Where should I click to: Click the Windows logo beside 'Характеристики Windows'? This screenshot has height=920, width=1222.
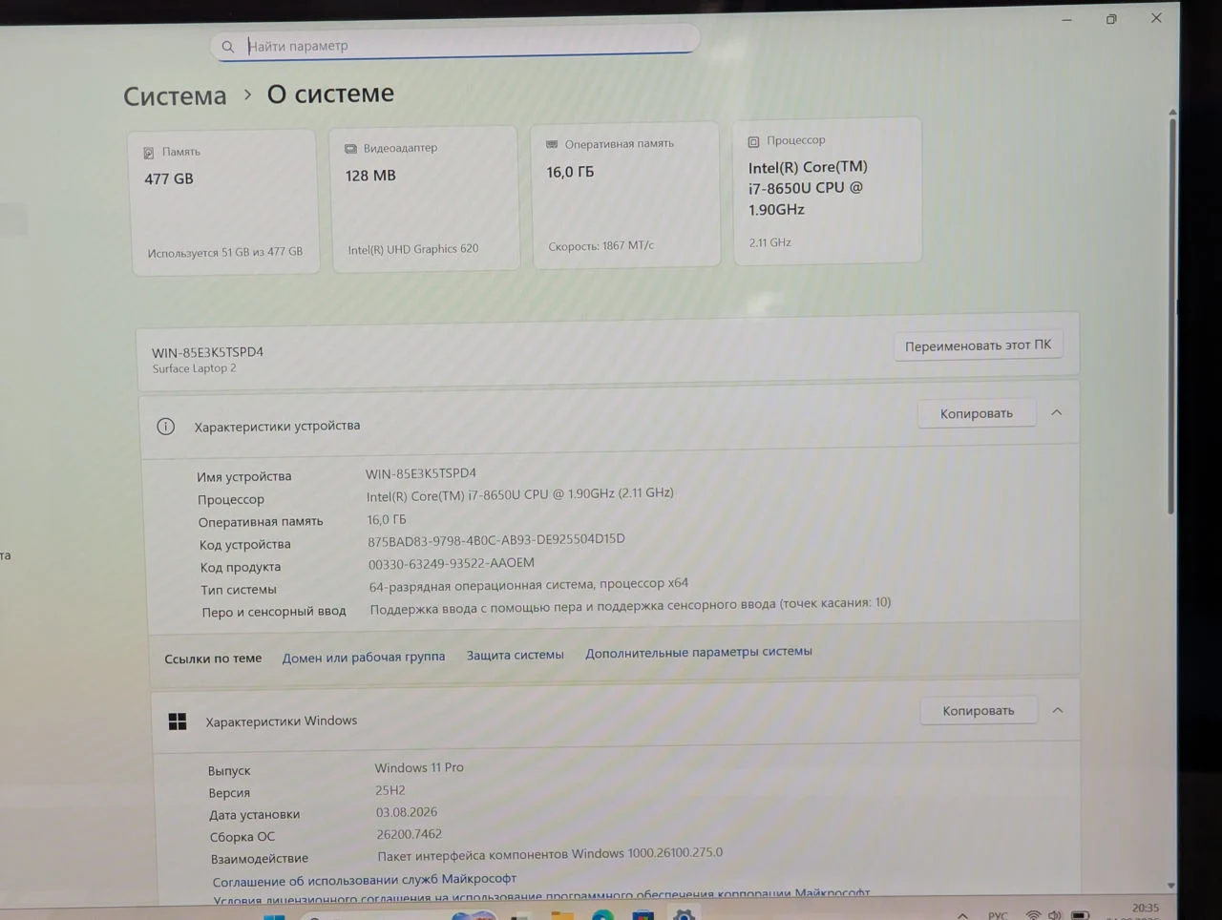[178, 721]
